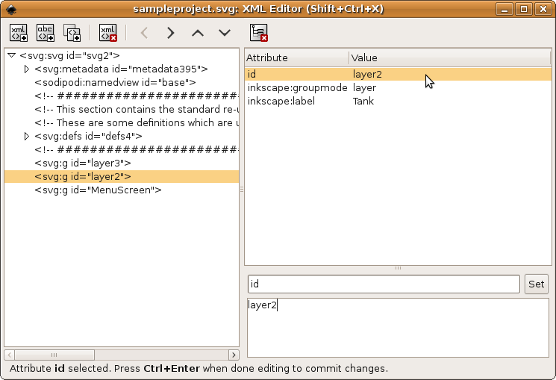This screenshot has width=556, height=380.
Task: Click the attribute name field containing 'id'
Action: [x=384, y=284]
